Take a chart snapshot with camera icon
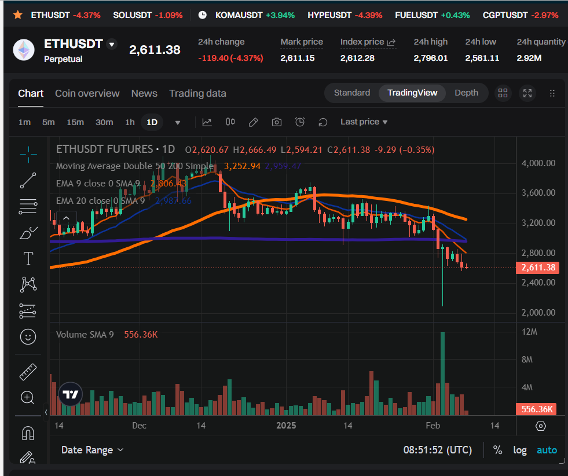 (x=277, y=122)
